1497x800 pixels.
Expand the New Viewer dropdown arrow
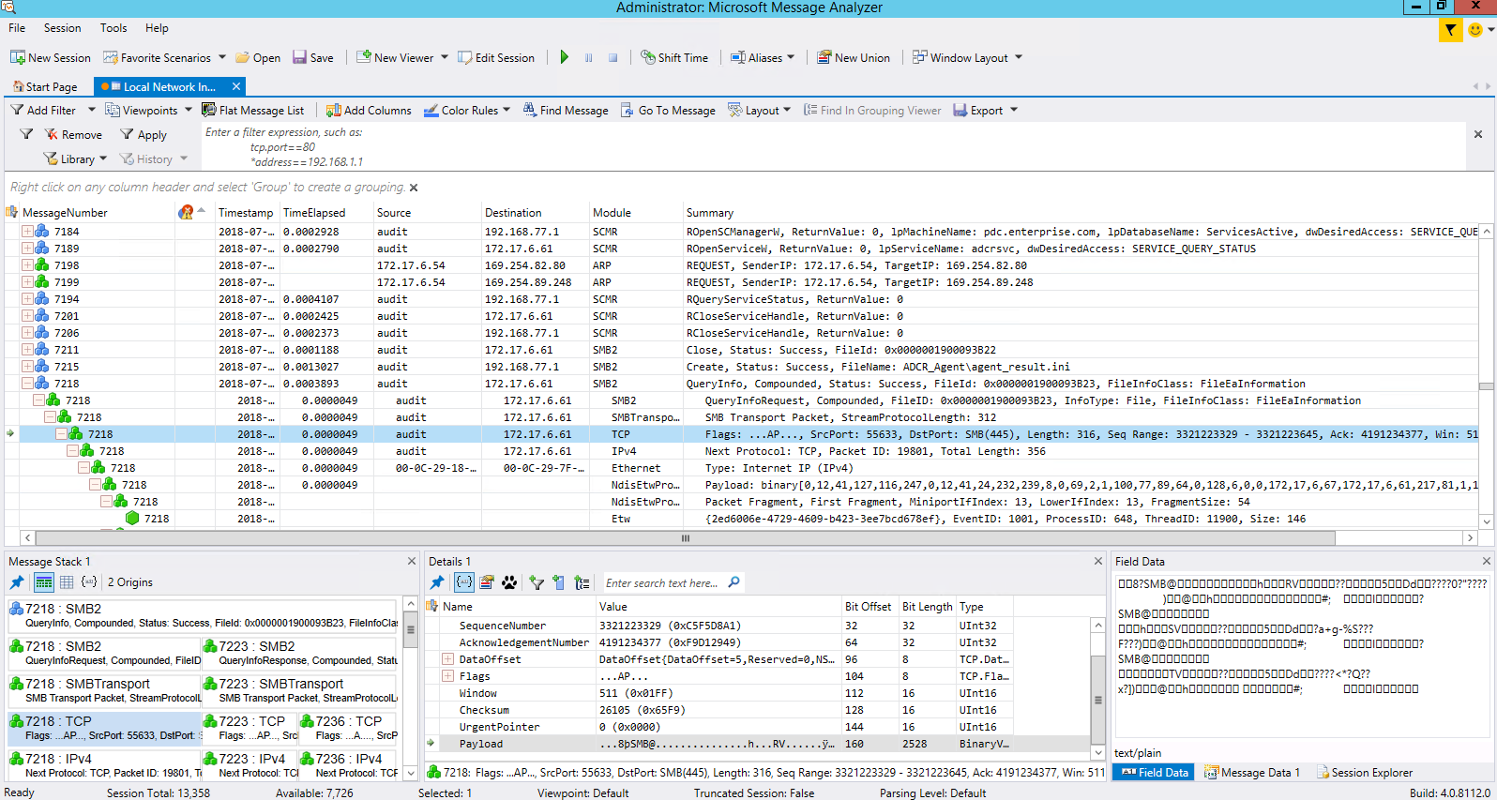point(445,57)
